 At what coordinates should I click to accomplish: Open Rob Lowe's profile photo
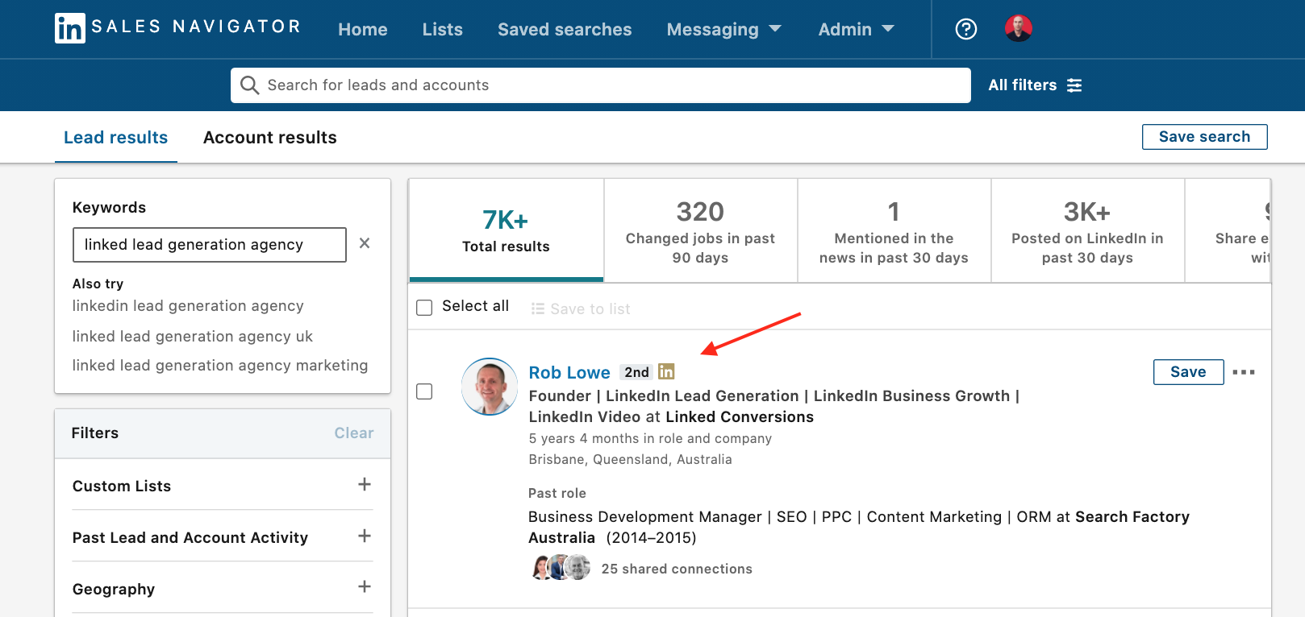click(490, 387)
